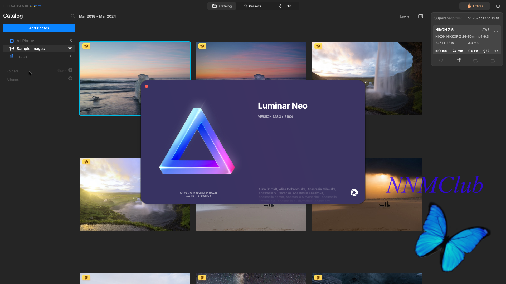Select All Photos in the sidebar
Image resolution: width=506 pixels, height=284 pixels.
(x=39, y=40)
